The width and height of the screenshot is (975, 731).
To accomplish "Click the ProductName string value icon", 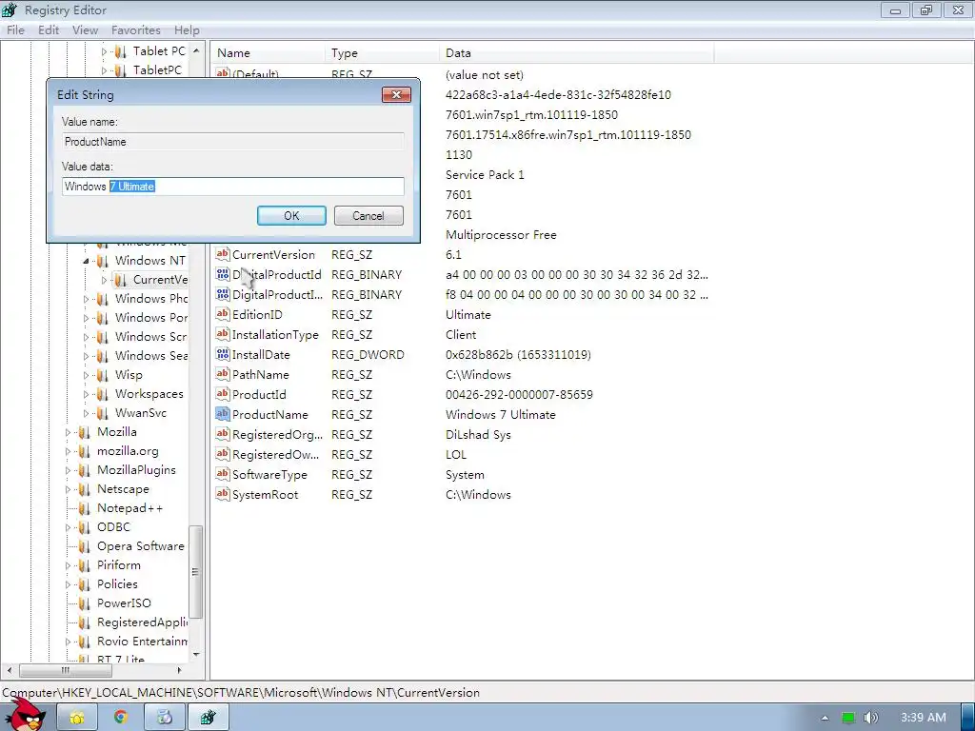I will click(223, 414).
